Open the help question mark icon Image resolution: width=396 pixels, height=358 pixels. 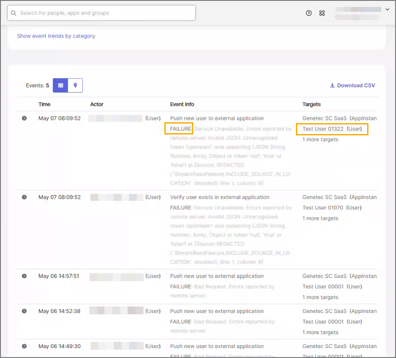pyautogui.click(x=309, y=13)
